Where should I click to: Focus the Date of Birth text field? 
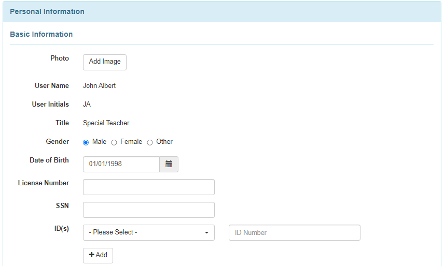click(121, 164)
